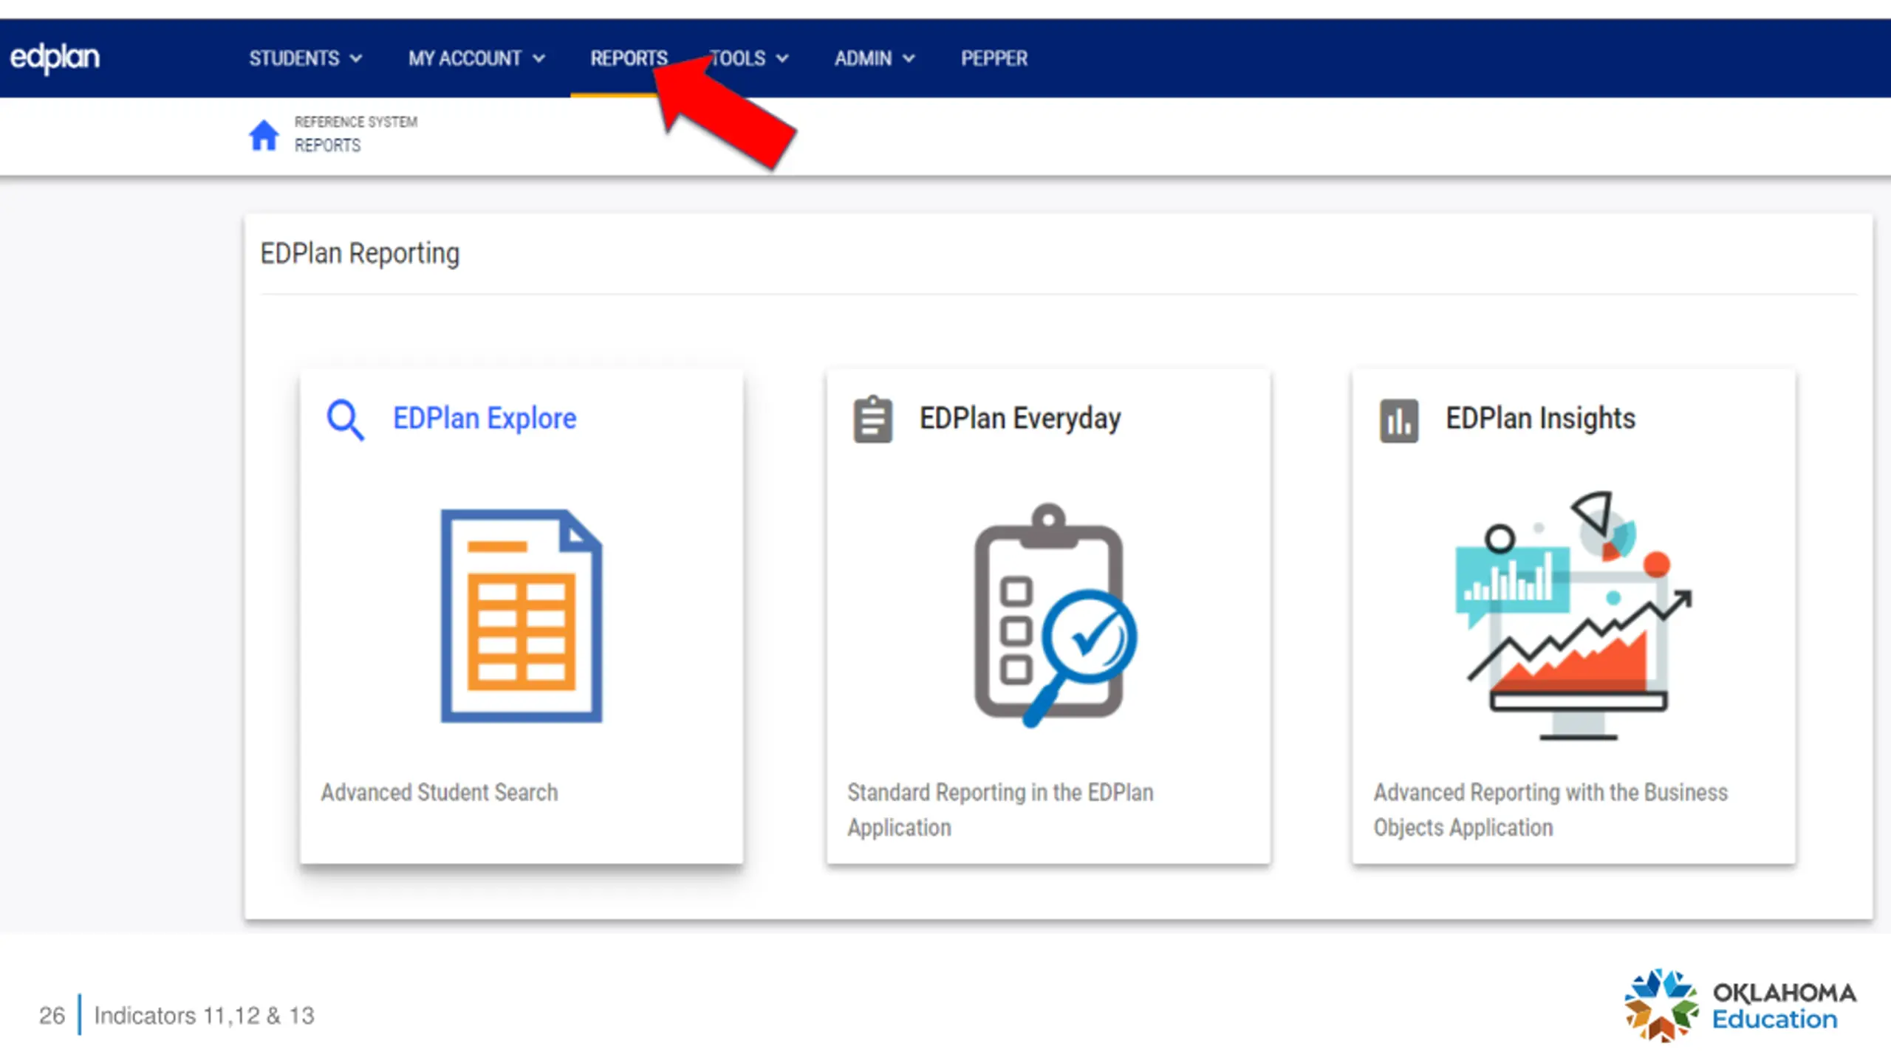Click the Indicators 11,12 & 13 footer text
Image resolution: width=1891 pixels, height=1063 pixels.
click(204, 1016)
